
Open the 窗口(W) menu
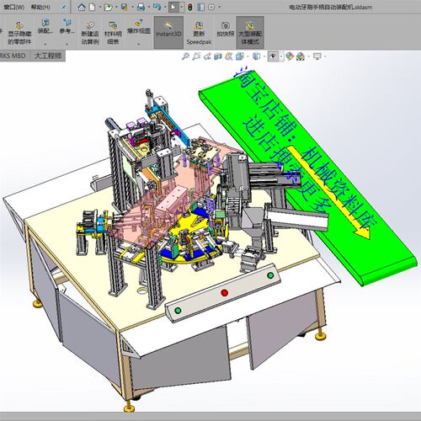13,7
